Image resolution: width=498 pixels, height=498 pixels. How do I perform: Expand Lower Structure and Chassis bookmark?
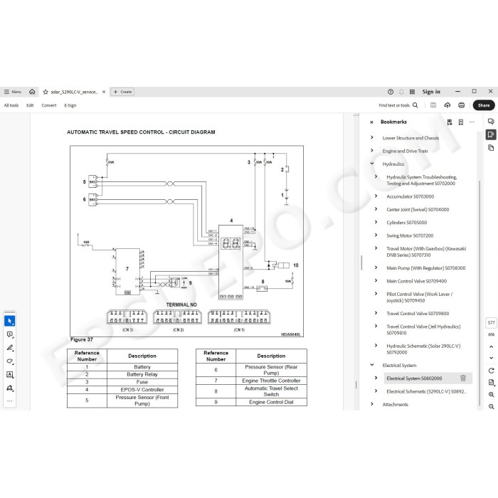tap(372, 137)
